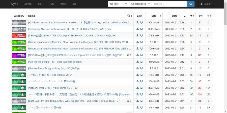Screen dimensions: 227x113
Task: Open the No filter dropdown
Action: pyautogui.click(x=118, y=4)
